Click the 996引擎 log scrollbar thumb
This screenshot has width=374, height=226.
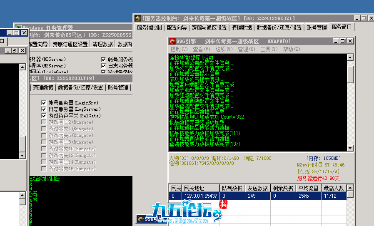[x=350, y=75]
